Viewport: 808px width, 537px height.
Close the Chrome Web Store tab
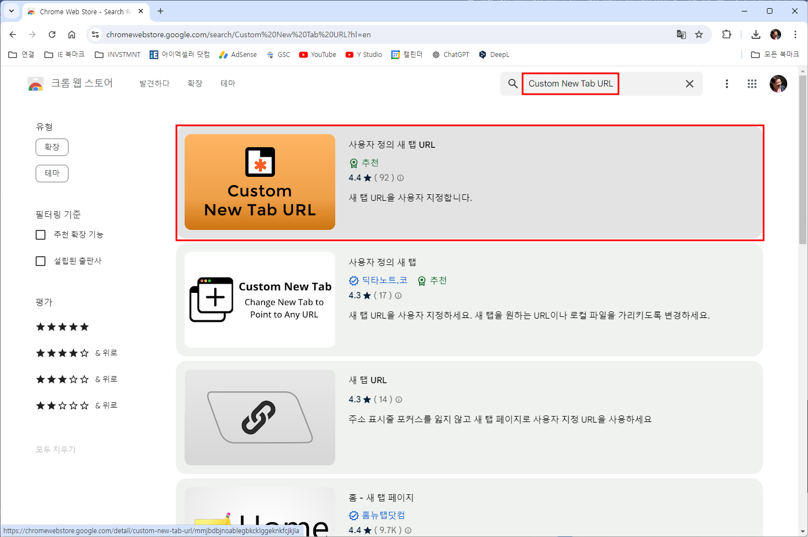click(141, 11)
